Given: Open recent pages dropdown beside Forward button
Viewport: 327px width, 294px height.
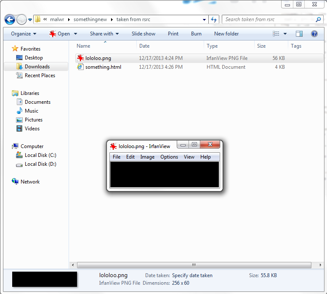Looking at the screenshot, I should (x=30, y=20).
